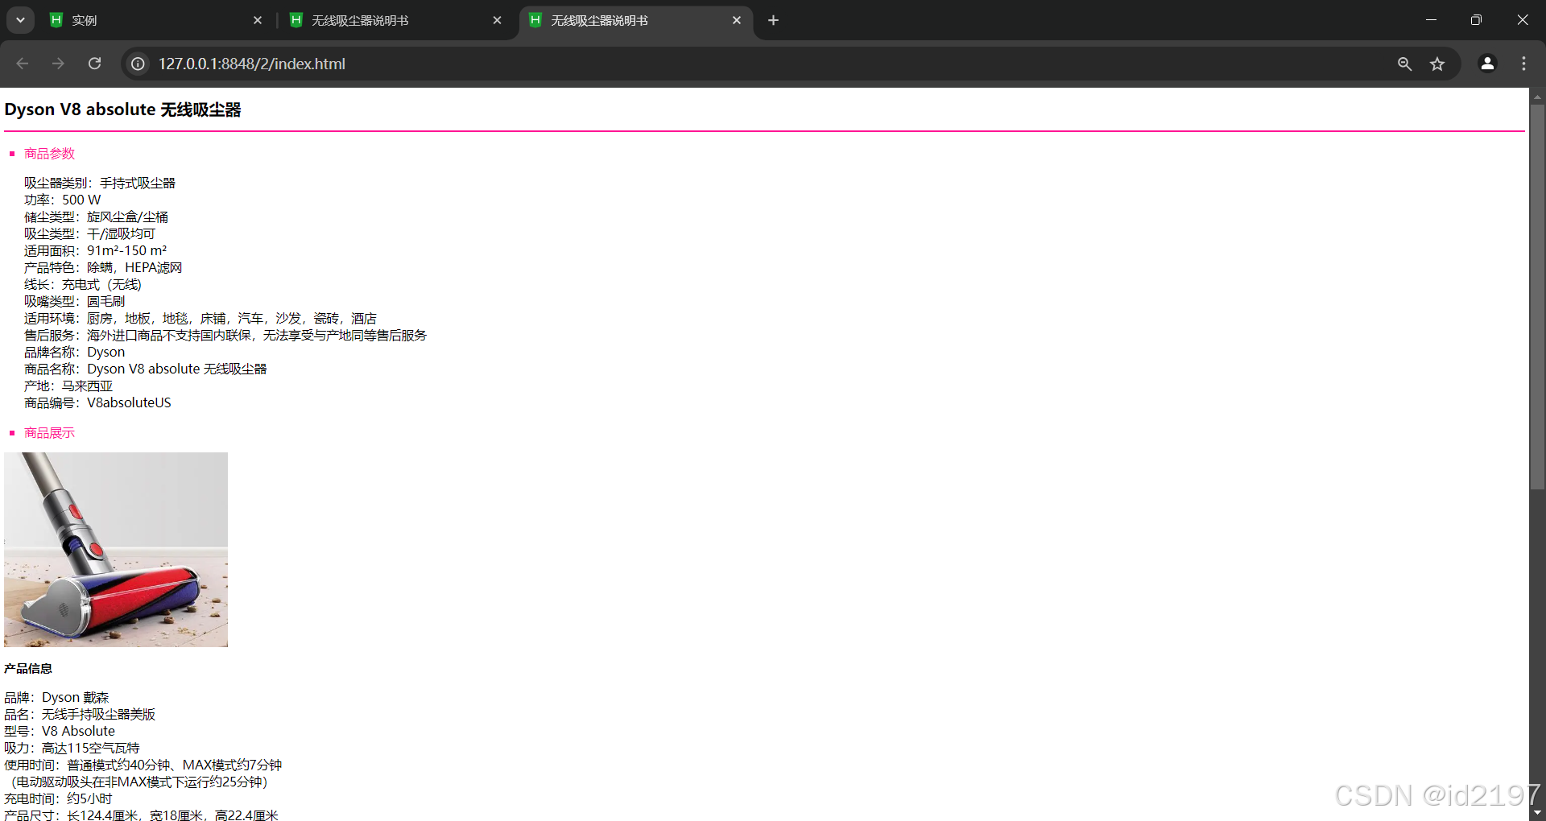Click the scrollbar down arrow
Image resolution: width=1546 pixels, height=821 pixels.
pyautogui.click(x=1537, y=813)
